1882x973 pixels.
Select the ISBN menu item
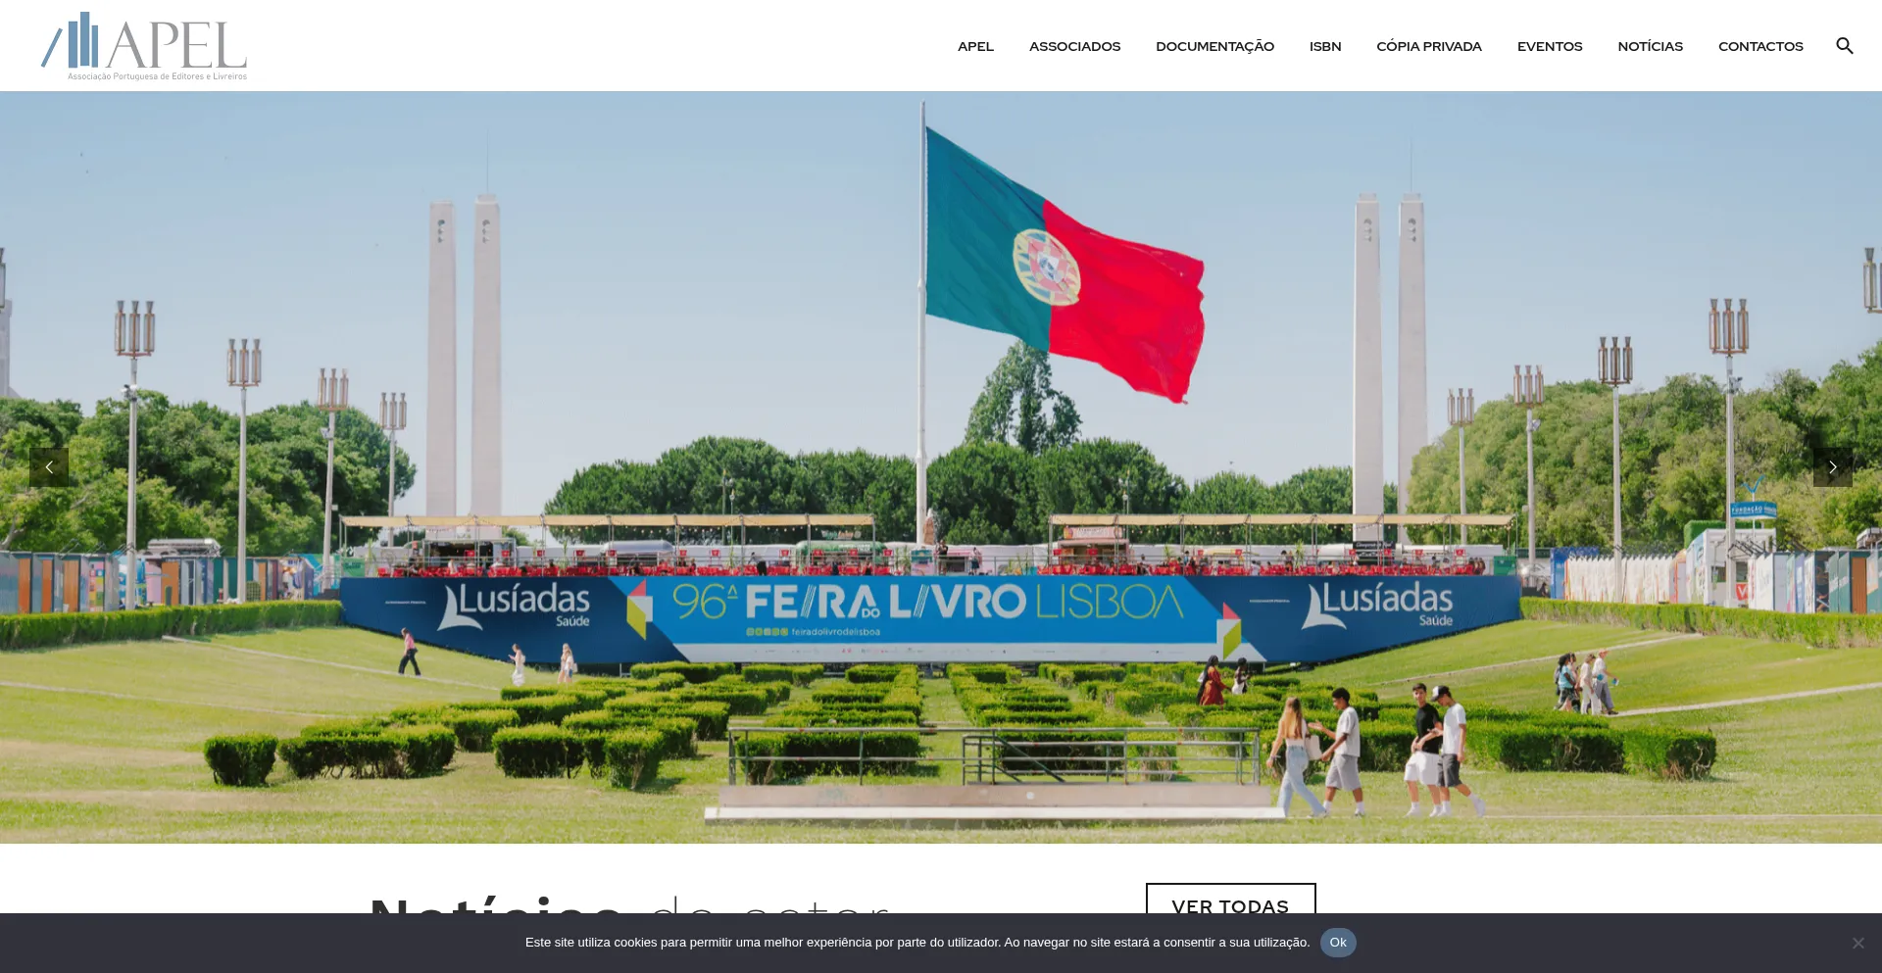click(x=1325, y=46)
